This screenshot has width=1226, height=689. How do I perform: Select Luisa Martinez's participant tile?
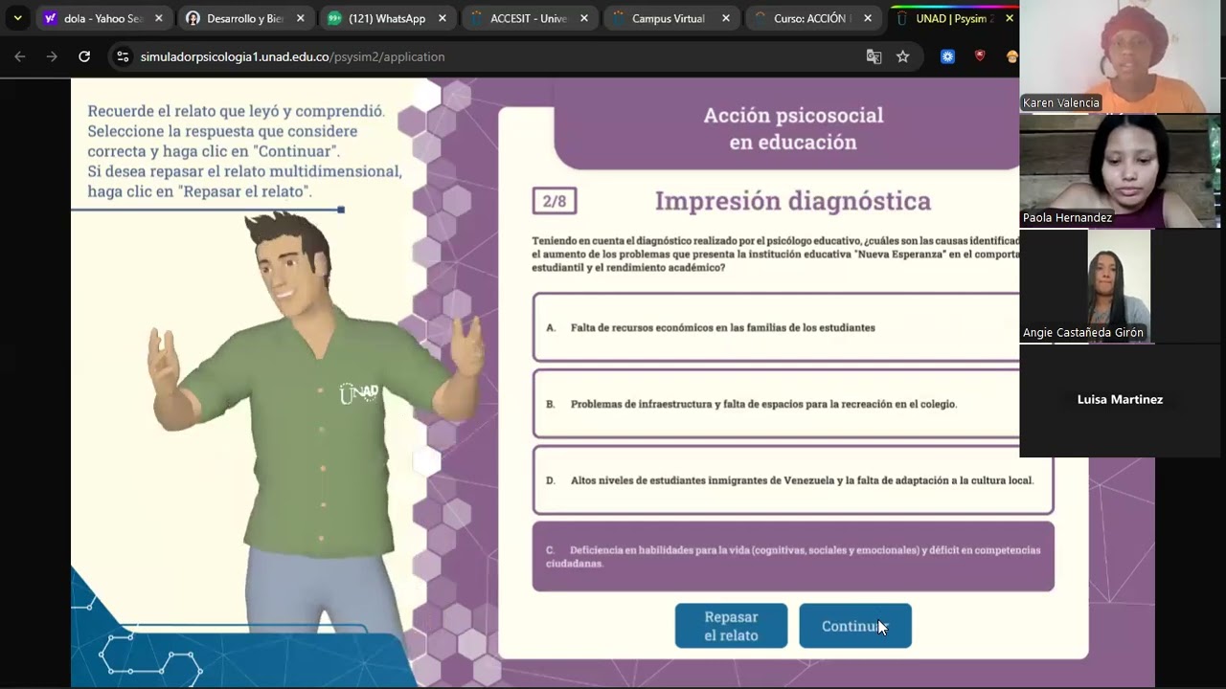[x=1120, y=400]
